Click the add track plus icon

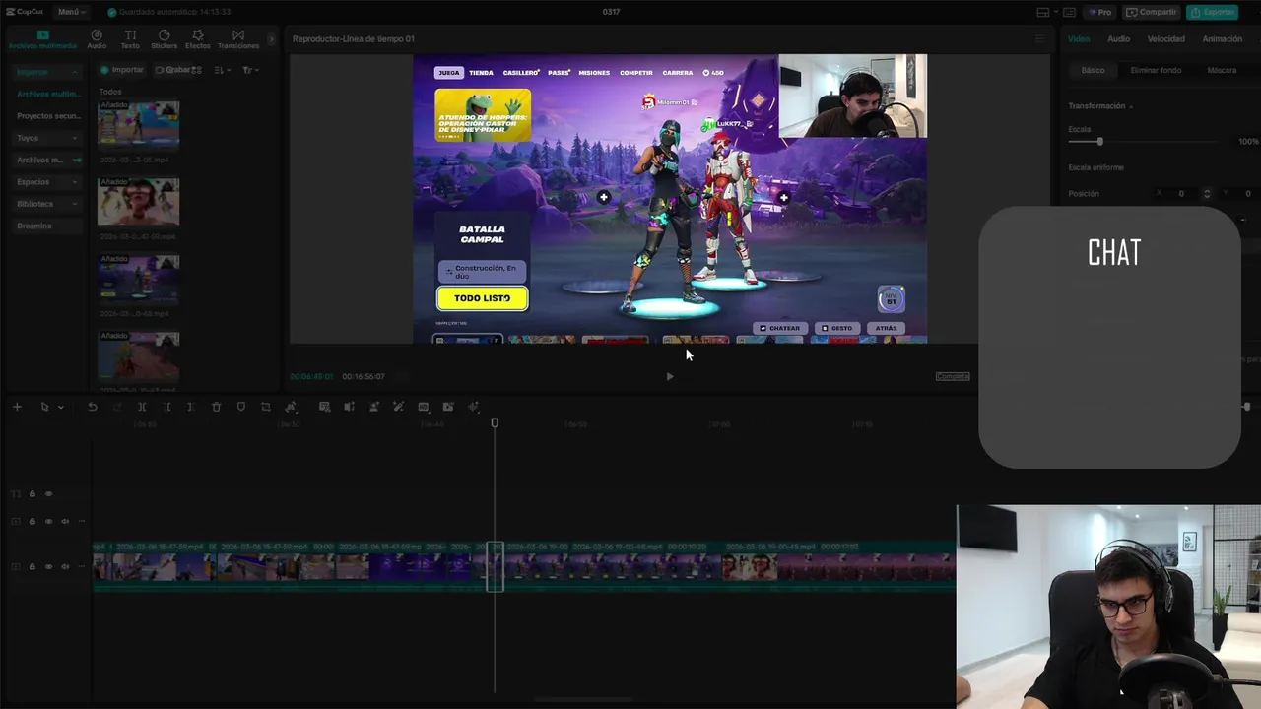pyautogui.click(x=17, y=407)
